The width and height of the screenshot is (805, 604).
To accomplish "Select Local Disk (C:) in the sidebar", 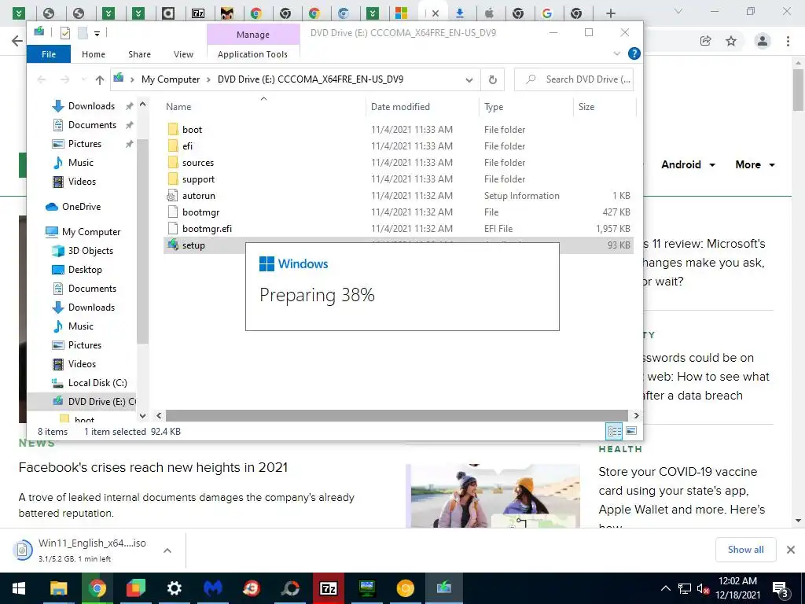I will (x=97, y=383).
